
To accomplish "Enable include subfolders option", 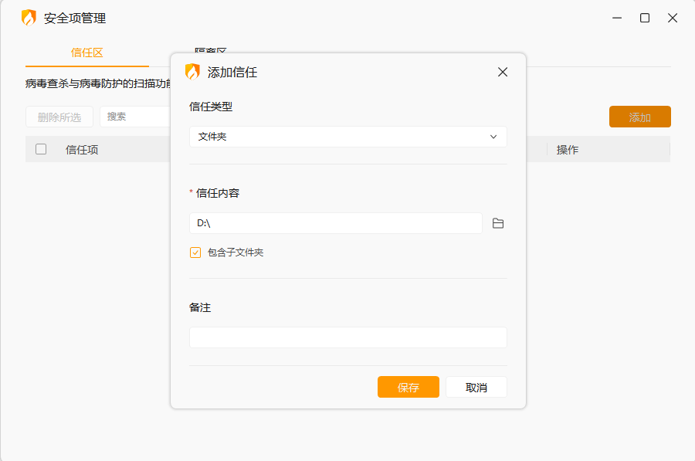I will tap(195, 251).
